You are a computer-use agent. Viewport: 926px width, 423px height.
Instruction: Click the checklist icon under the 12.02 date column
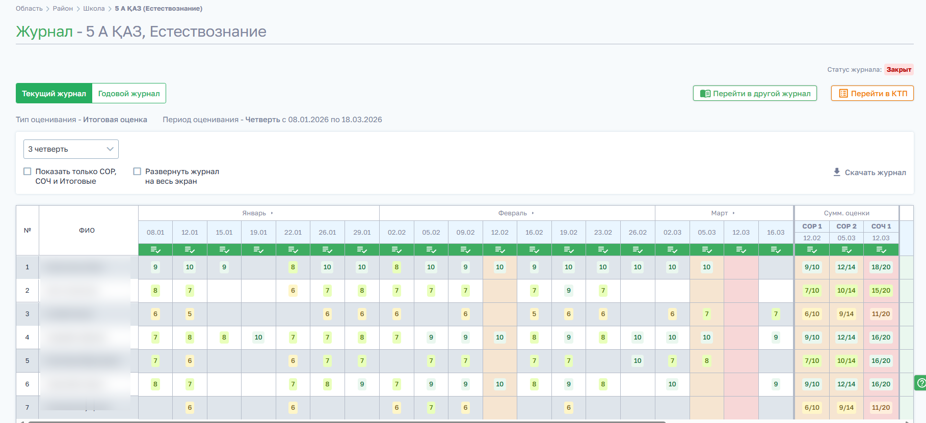pyautogui.click(x=500, y=249)
